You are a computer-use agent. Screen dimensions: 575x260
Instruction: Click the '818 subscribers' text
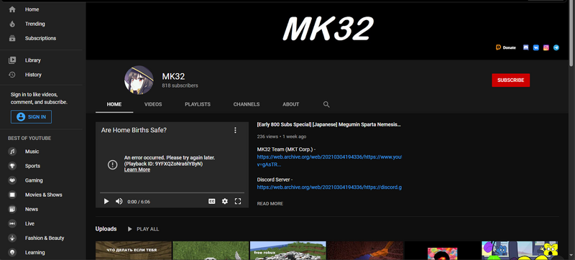click(x=180, y=85)
